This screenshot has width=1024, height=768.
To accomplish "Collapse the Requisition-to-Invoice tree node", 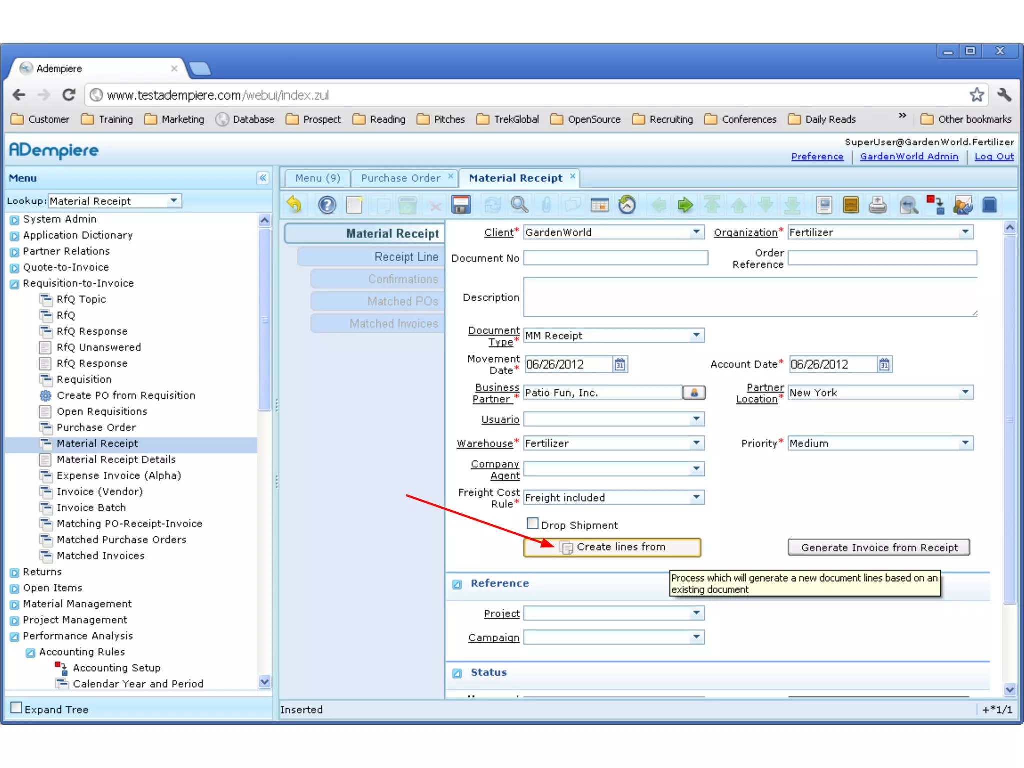I will click(x=15, y=284).
